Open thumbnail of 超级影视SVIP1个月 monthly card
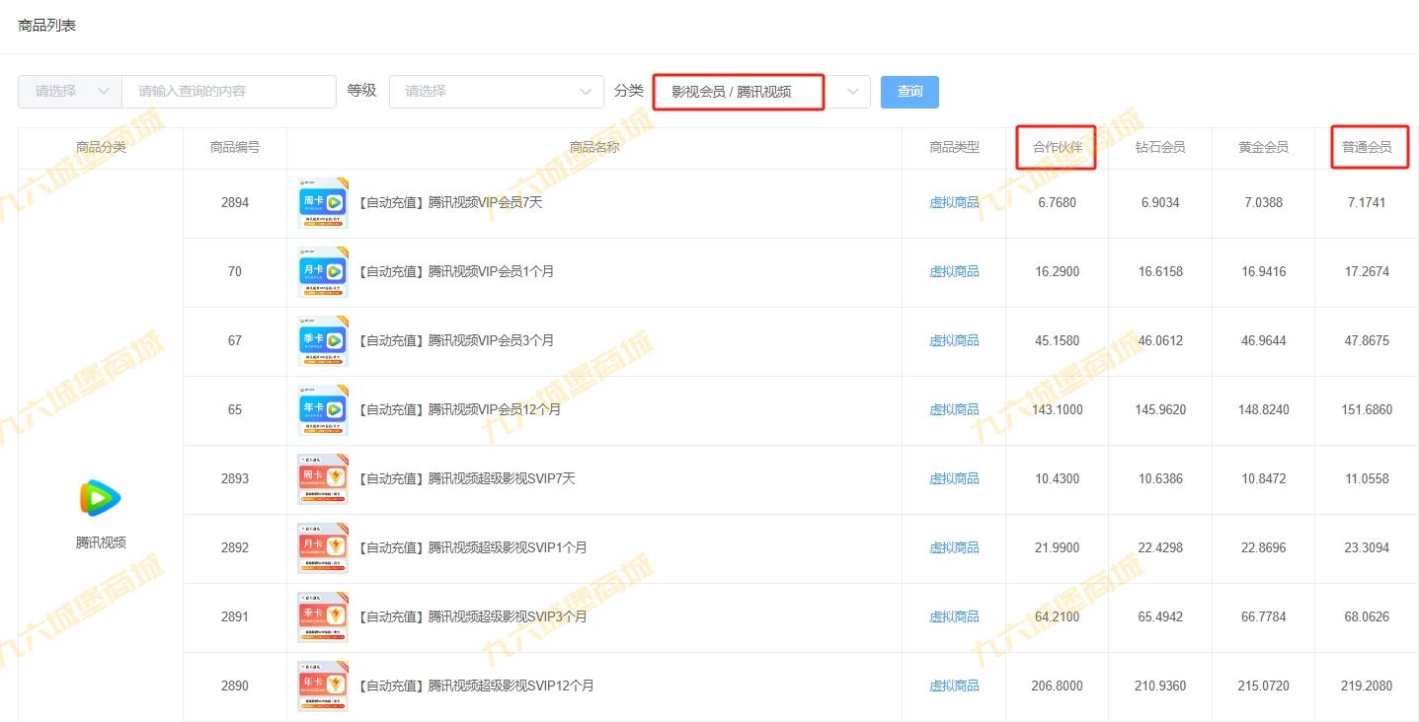The height and width of the screenshot is (722, 1419). 323,548
